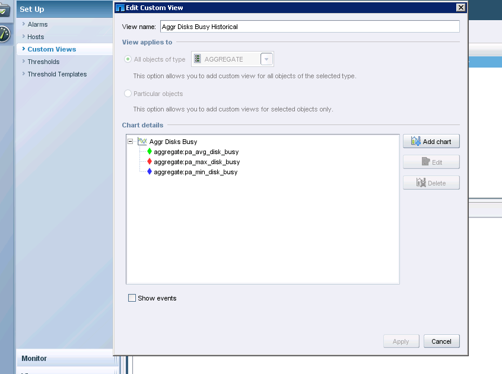The image size is (502, 374).
Task: Click the red diamond for pa_max_disk_busy
Action: click(150, 162)
